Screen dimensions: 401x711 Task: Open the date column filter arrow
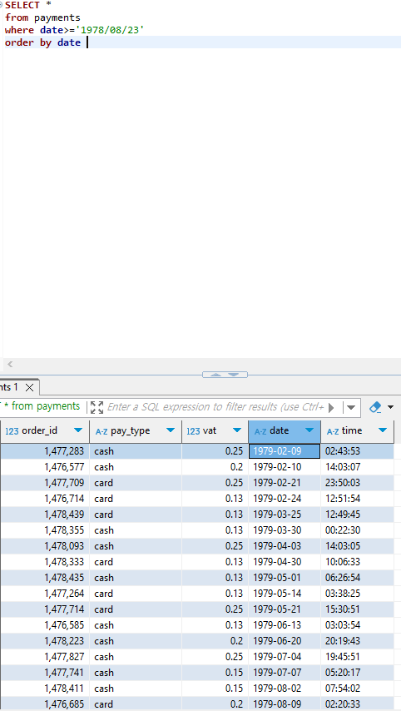point(309,430)
